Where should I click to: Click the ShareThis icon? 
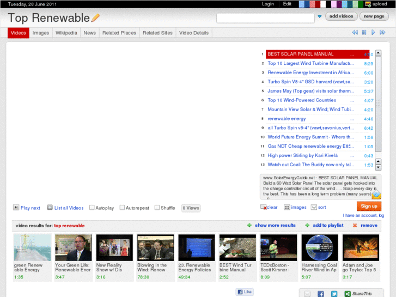(x=348, y=294)
